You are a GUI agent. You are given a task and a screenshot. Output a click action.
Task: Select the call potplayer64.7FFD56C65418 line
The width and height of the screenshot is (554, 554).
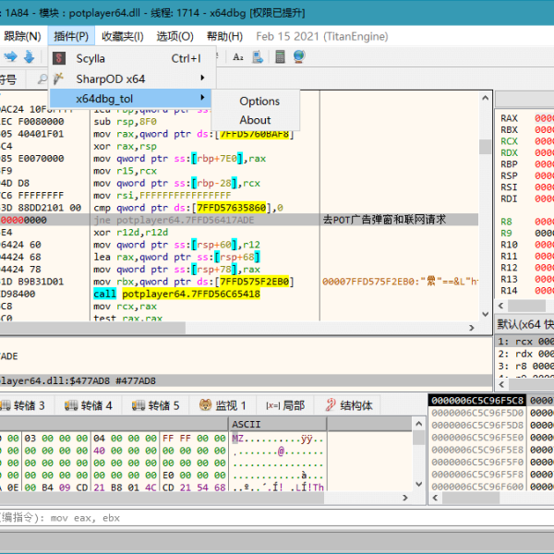point(176,294)
